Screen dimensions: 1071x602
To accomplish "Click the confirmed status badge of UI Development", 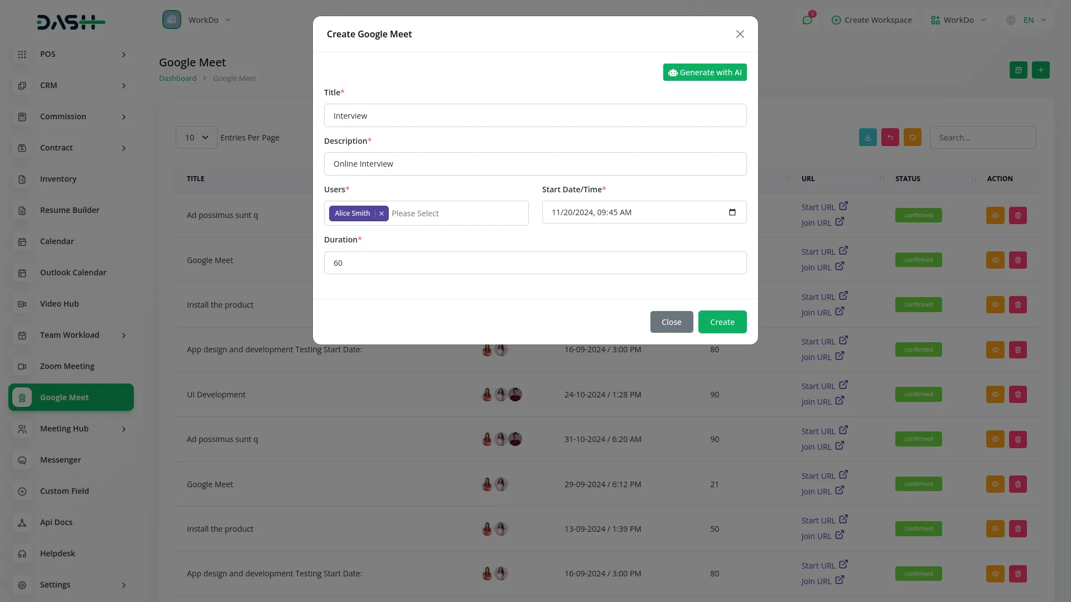I will tap(918, 395).
